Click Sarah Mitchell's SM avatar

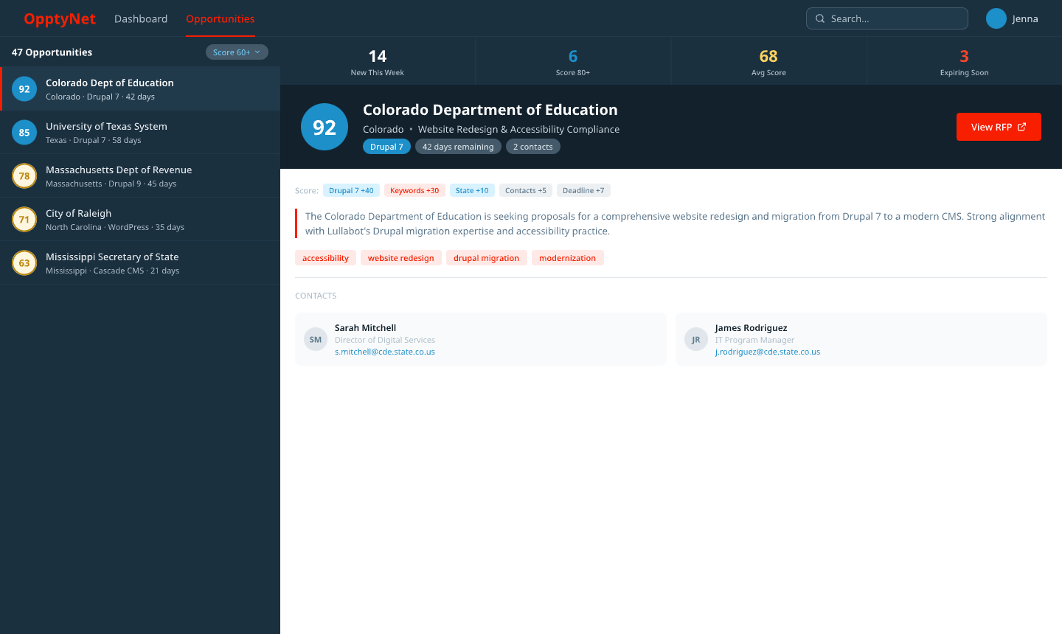[316, 339]
